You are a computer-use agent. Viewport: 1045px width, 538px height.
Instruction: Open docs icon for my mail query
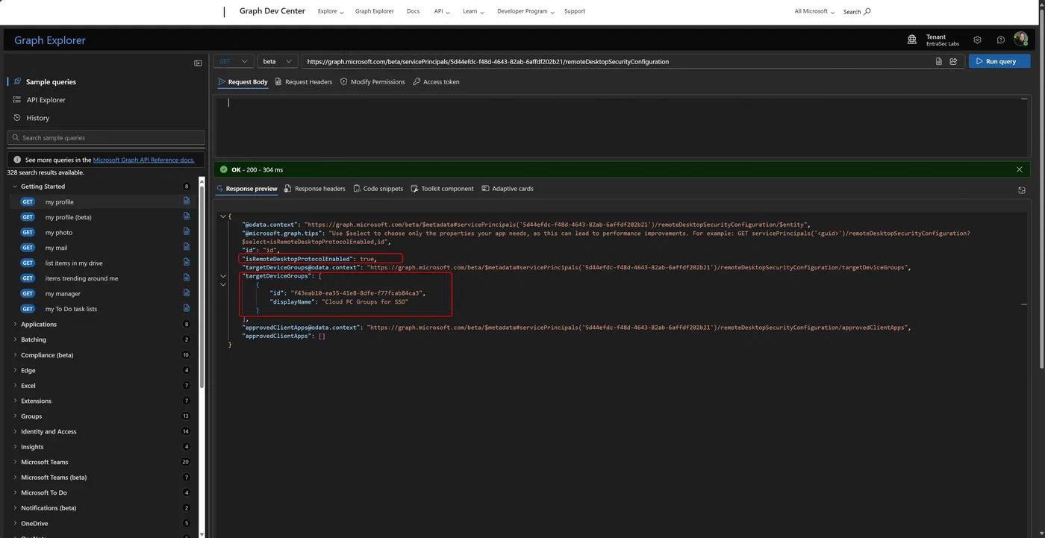click(187, 248)
